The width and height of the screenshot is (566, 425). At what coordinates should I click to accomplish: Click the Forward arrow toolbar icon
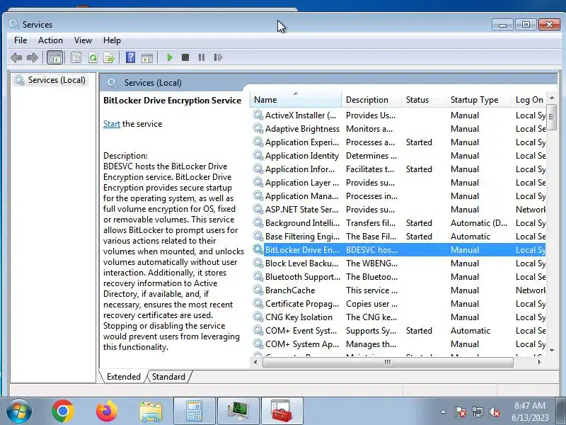pyautogui.click(x=33, y=57)
